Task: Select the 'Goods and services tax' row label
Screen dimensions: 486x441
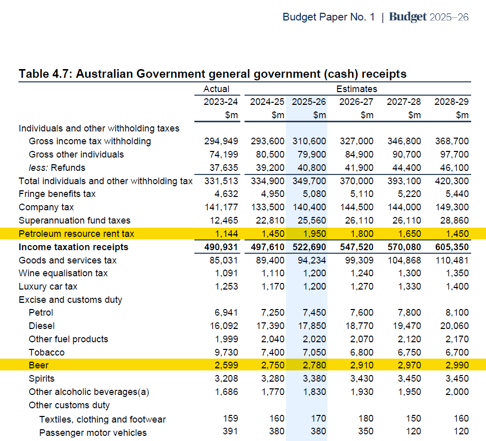Action: [x=68, y=260]
